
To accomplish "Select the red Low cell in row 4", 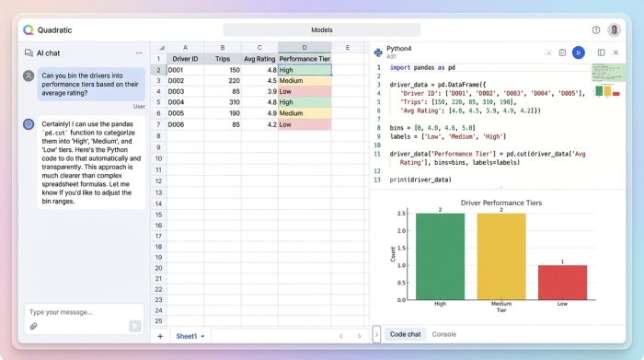I will (x=305, y=91).
